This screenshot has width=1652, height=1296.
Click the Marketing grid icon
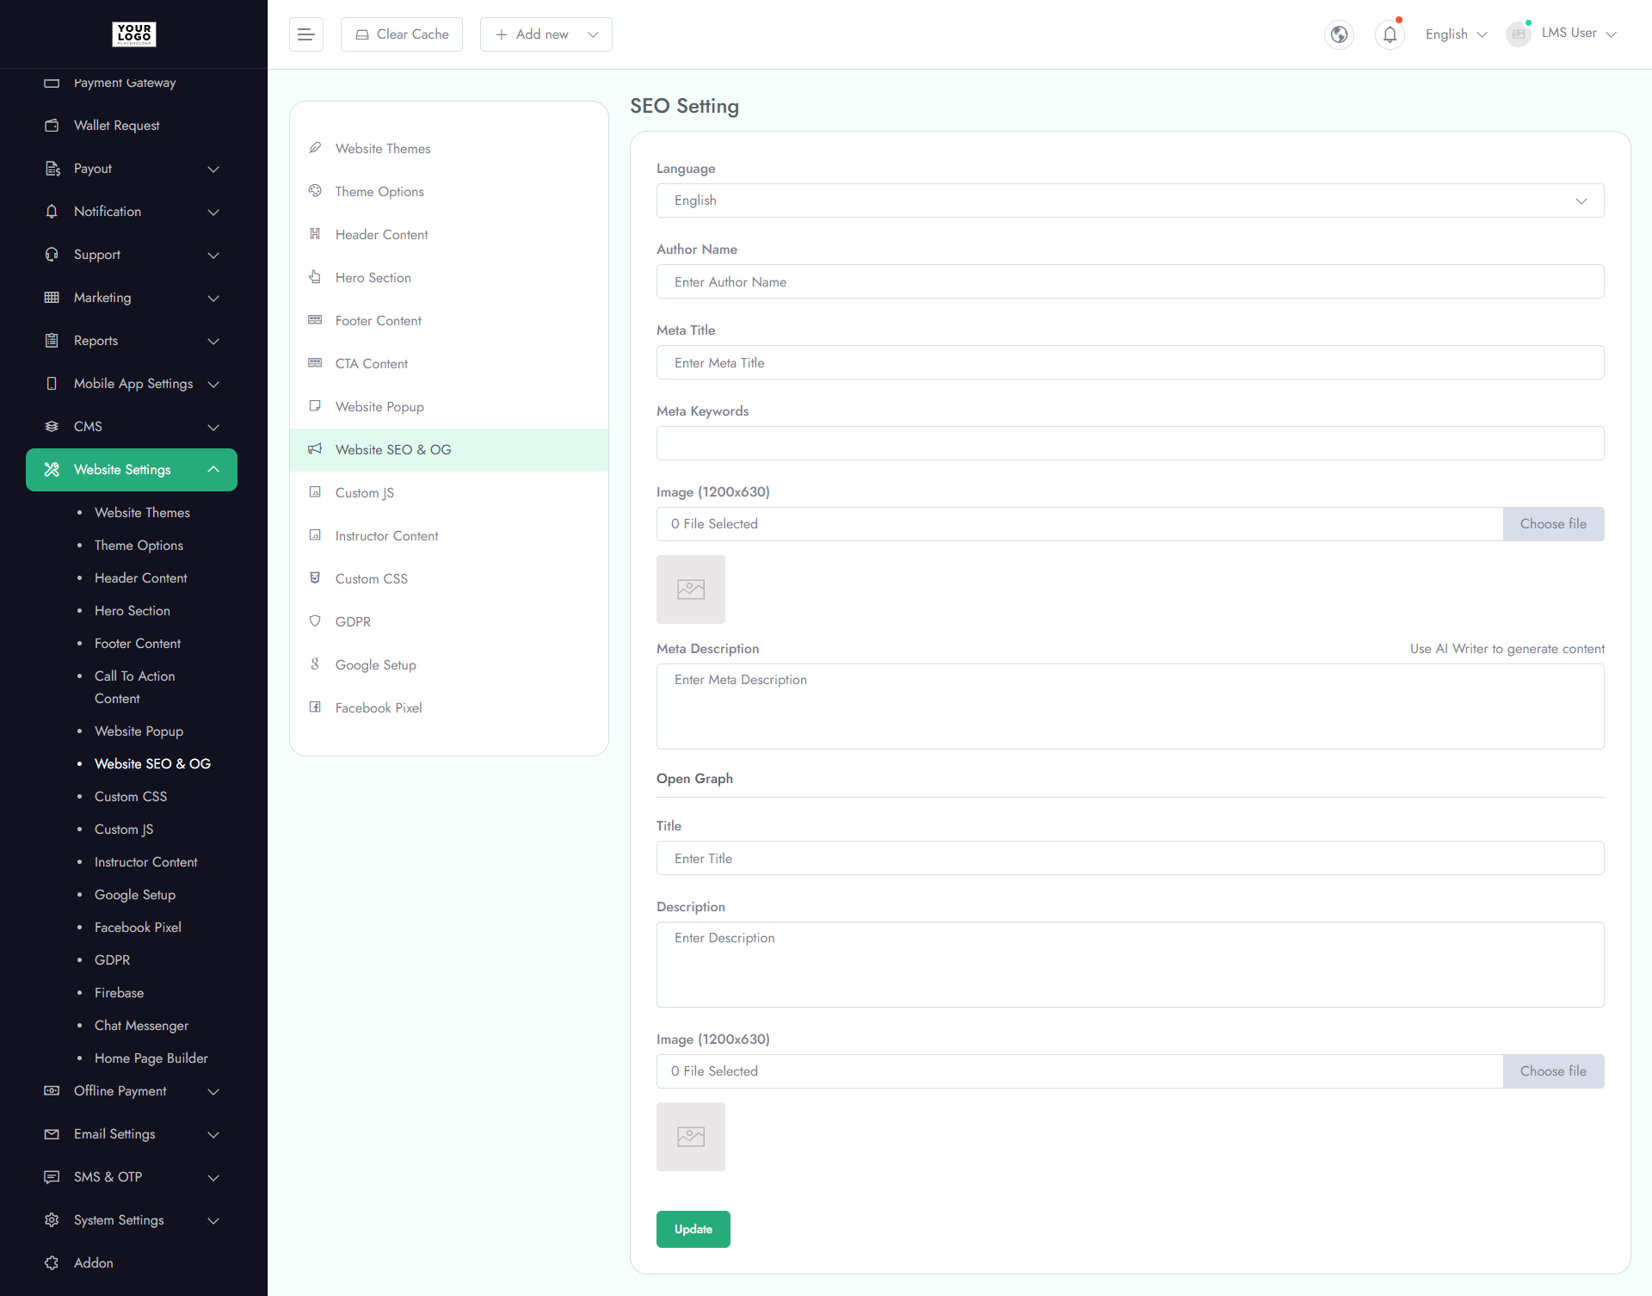click(52, 298)
